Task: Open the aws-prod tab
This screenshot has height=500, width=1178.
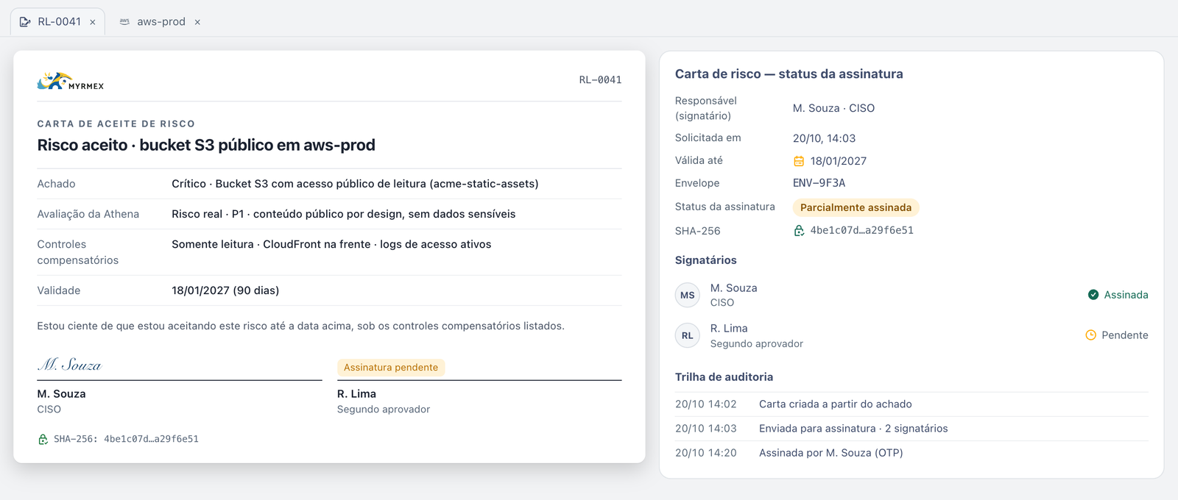Action: point(160,22)
